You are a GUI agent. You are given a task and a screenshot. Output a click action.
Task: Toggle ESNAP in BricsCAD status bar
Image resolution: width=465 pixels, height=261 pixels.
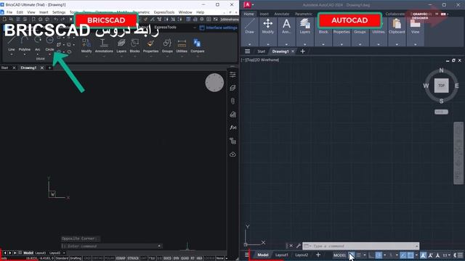(121, 258)
